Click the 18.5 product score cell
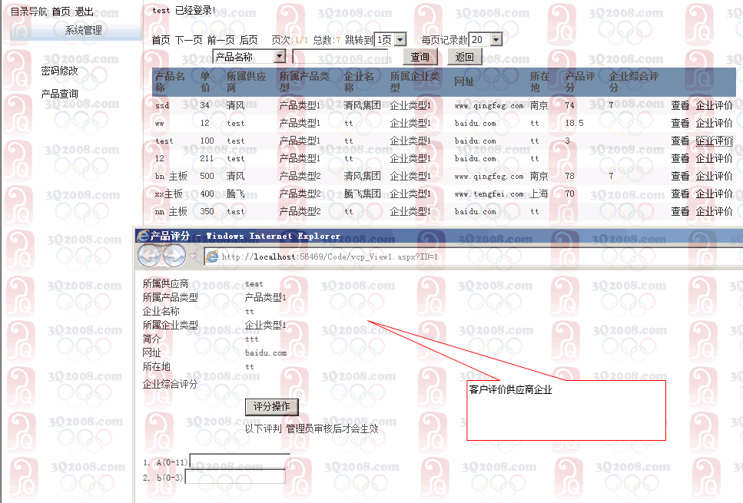Viewport: 743px width, 503px height. 574,123
